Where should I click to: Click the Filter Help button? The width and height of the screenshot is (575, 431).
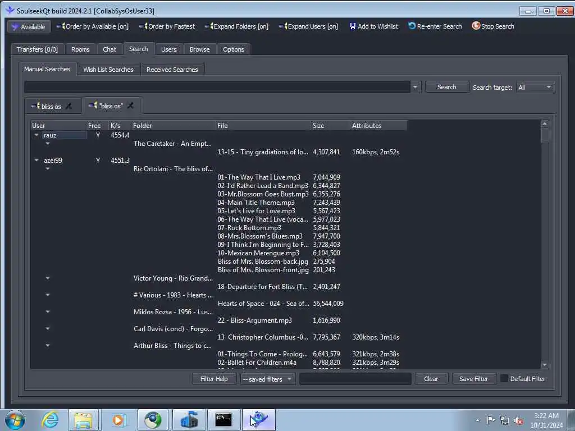pyautogui.click(x=214, y=379)
